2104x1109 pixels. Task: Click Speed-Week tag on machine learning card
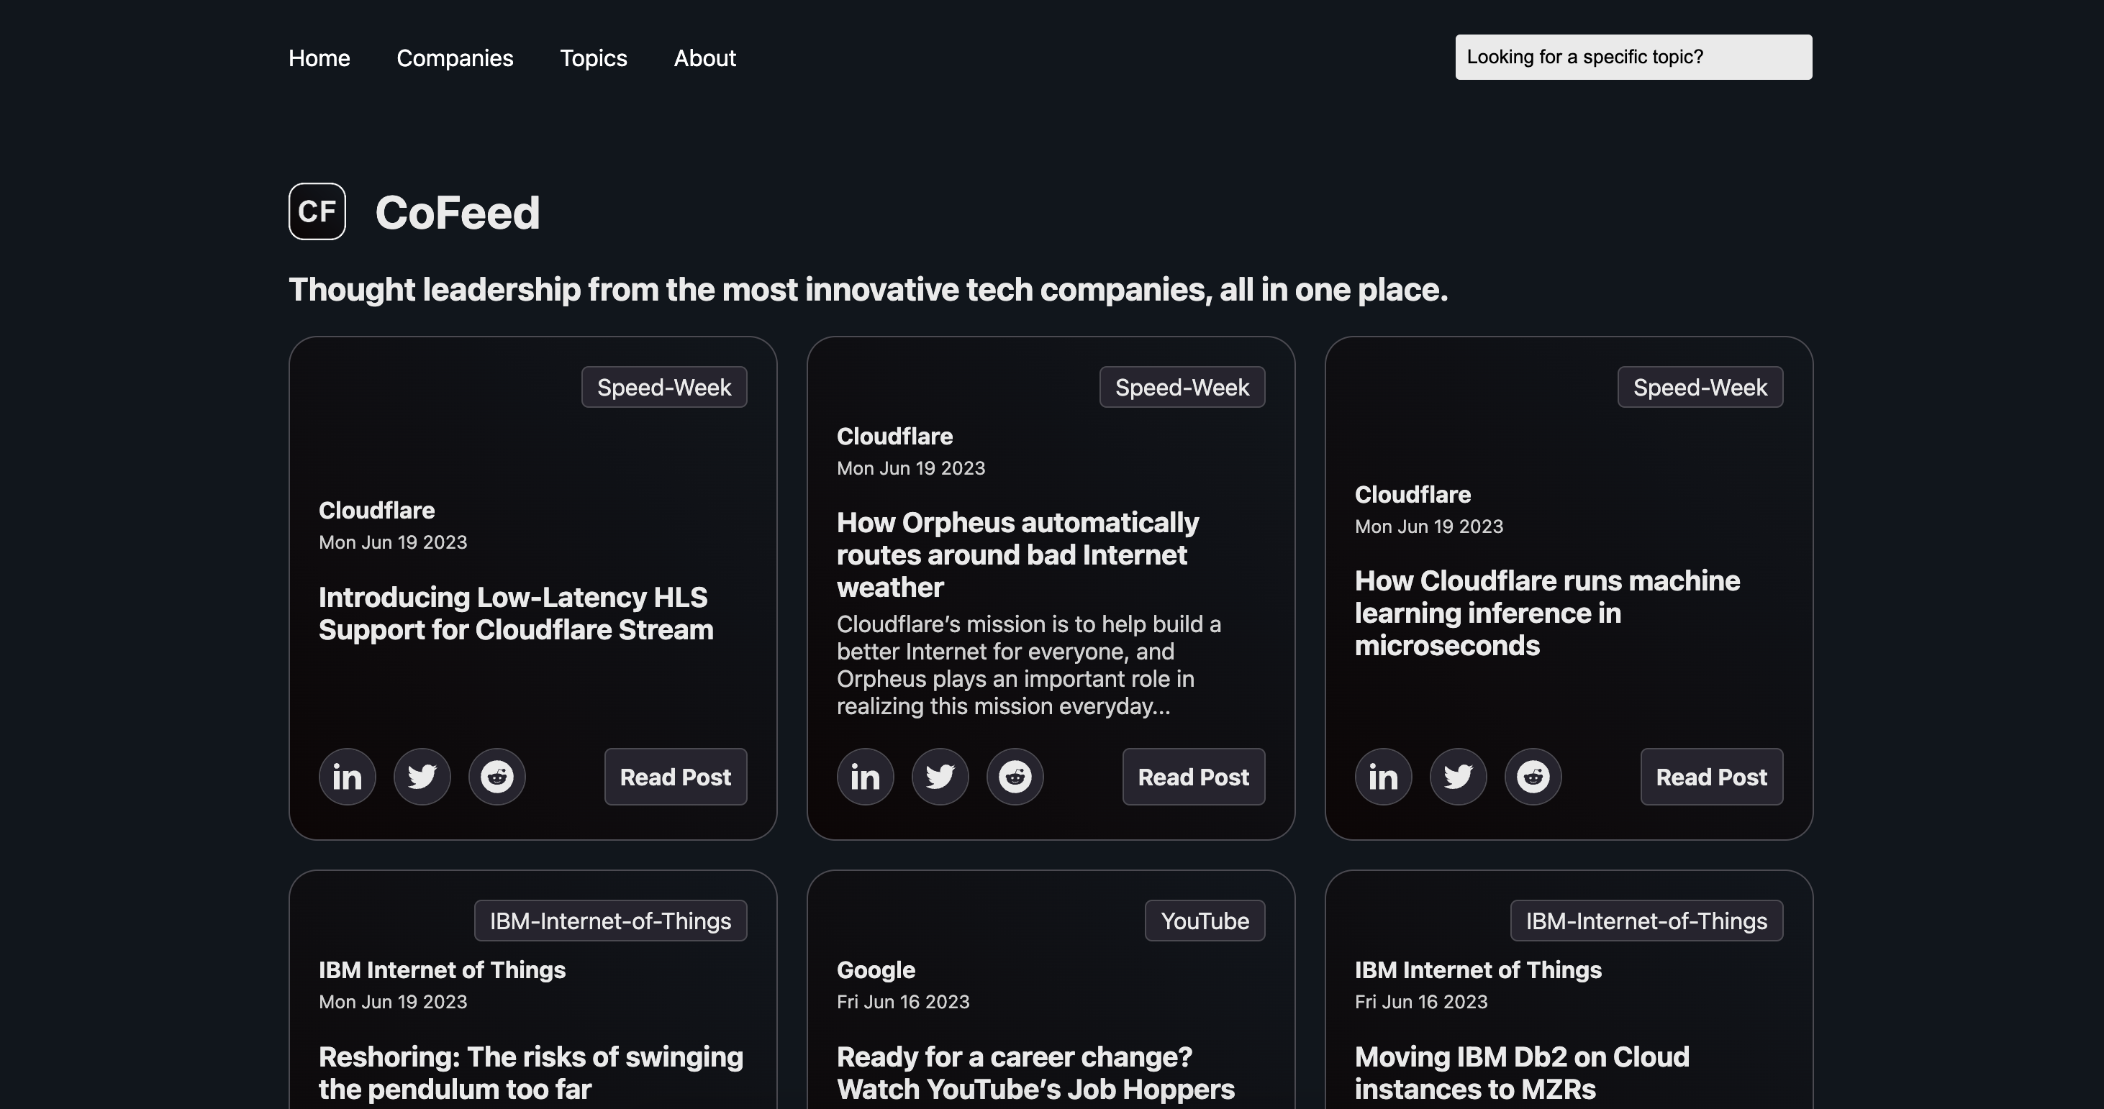coord(1700,387)
